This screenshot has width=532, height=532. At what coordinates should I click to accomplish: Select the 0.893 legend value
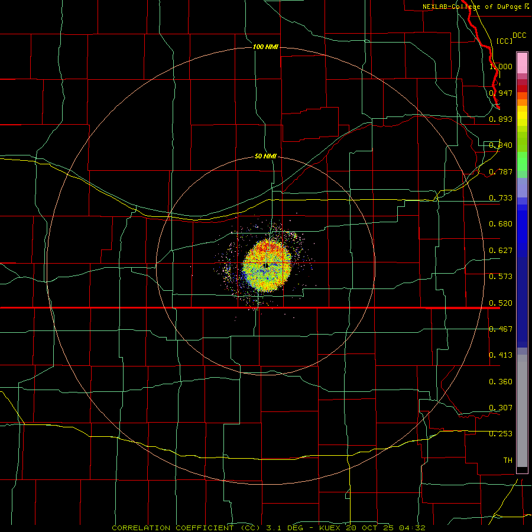501,119
